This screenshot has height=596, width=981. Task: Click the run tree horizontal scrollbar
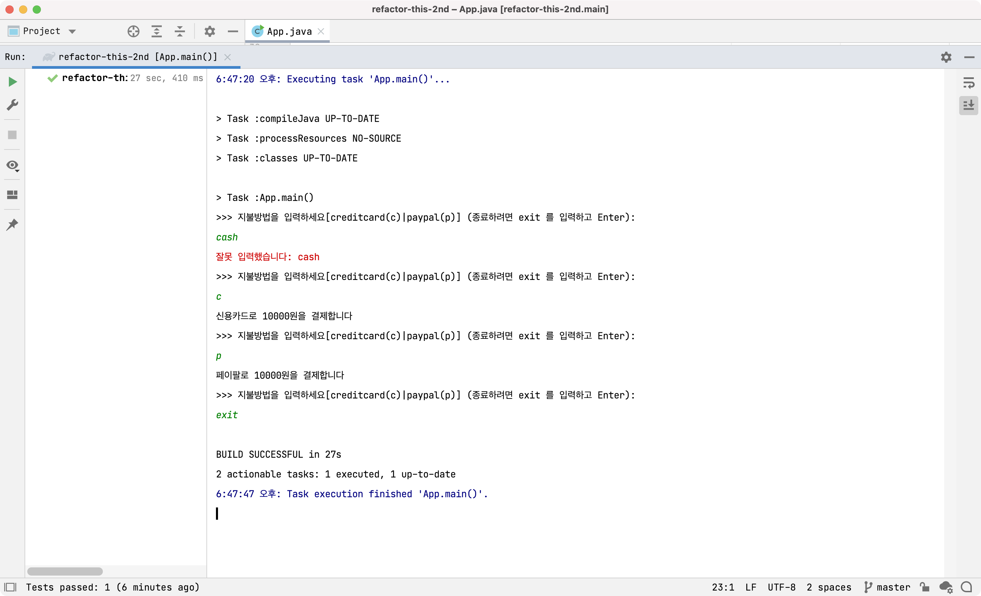65,571
